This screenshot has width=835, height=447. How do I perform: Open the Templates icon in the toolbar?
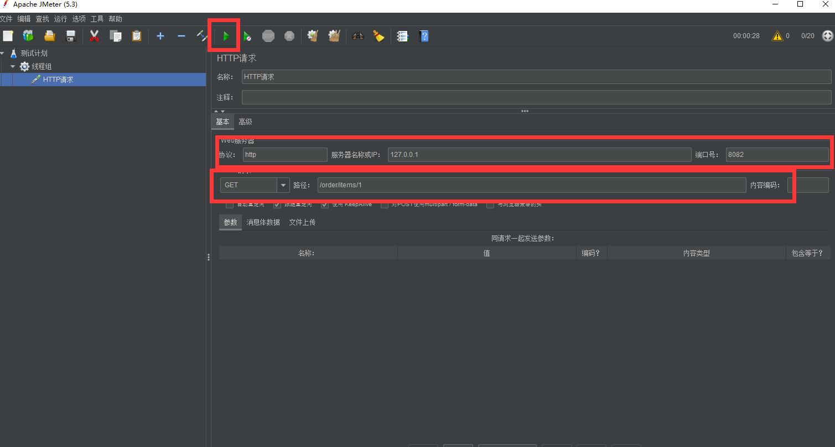click(28, 36)
